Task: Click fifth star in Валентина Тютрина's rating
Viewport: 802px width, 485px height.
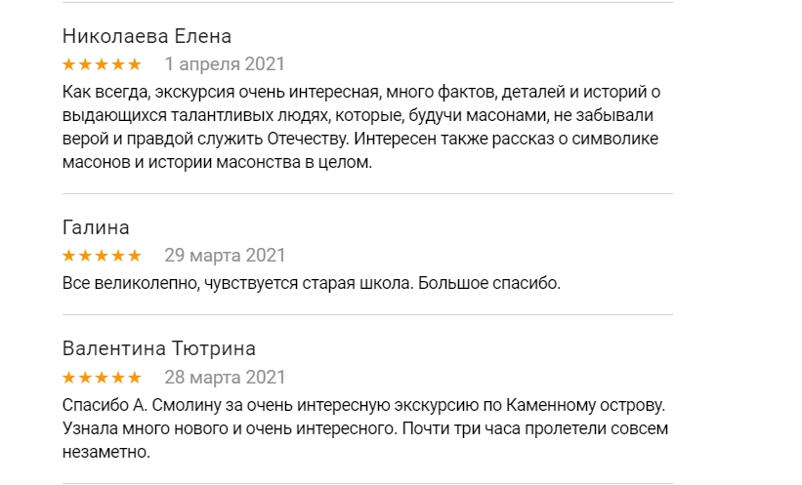Action: point(134,378)
